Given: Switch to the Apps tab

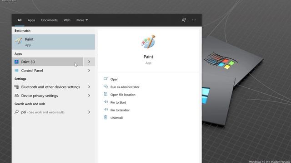Looking at the screenshot, I should coord(31,20).
